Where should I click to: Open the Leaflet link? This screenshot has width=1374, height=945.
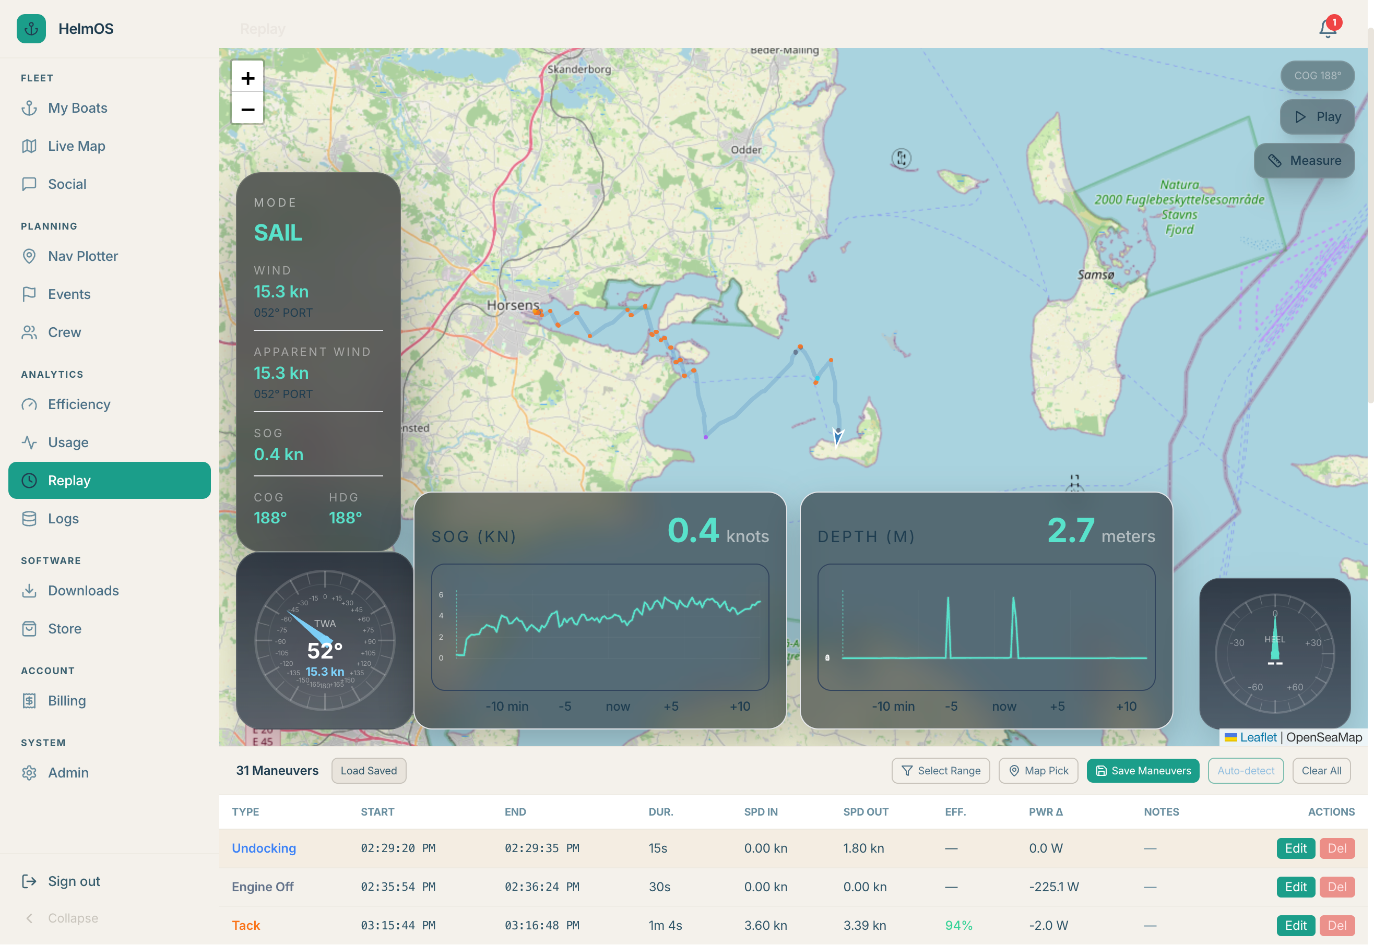coord(1259,738)
